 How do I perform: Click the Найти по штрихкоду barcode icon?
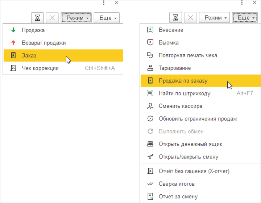coord(150,93)
